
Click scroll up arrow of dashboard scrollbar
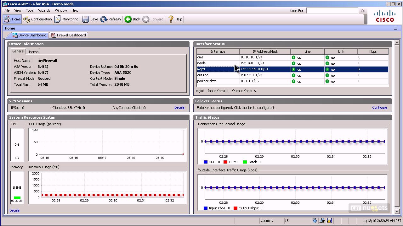[397, 43]
